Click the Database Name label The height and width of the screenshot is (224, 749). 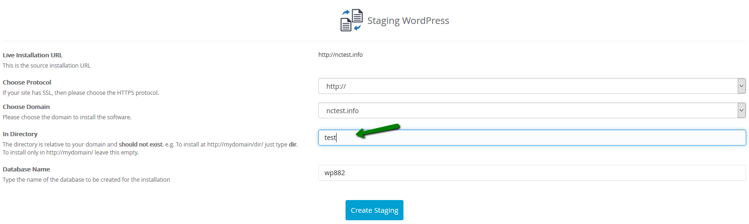[x=26, y=169]
